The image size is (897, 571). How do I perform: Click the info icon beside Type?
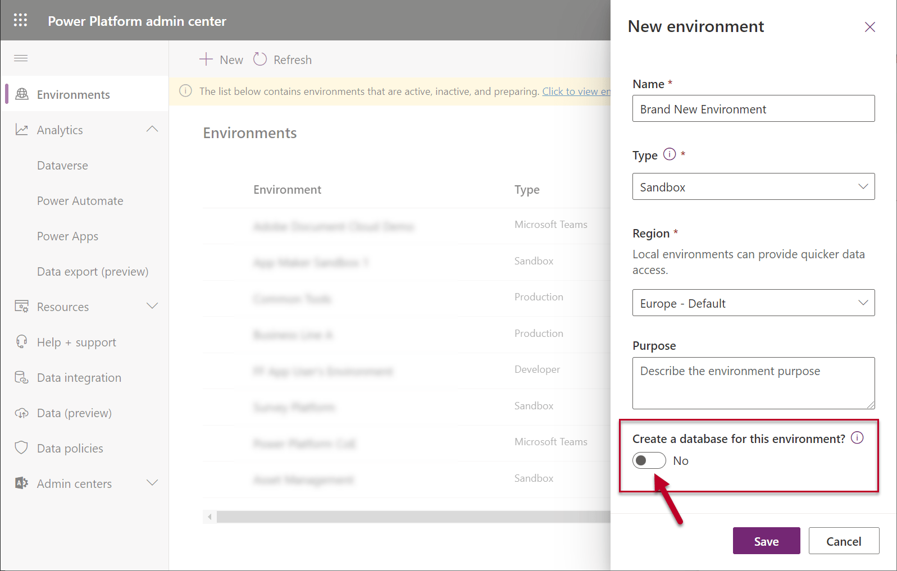[670, 154]
